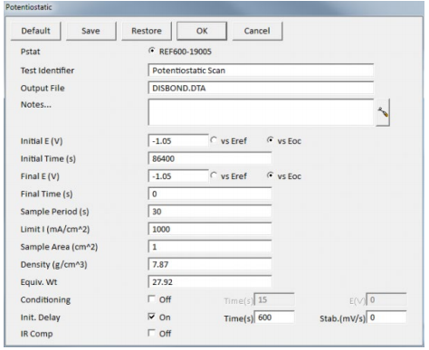Edit the Final E (V) value field

178,176
